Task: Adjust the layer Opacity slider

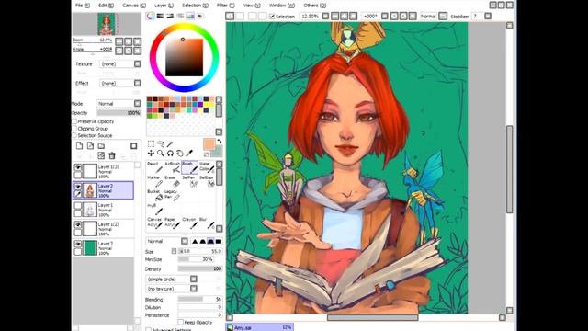Action: (119, 112)
